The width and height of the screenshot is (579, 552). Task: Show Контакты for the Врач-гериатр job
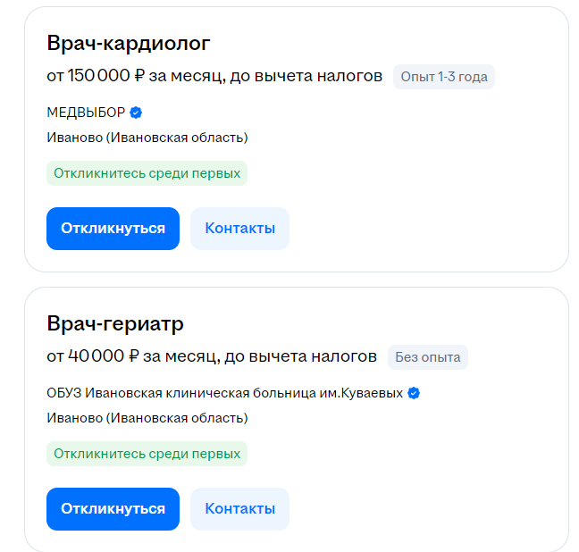coord(239,509)
